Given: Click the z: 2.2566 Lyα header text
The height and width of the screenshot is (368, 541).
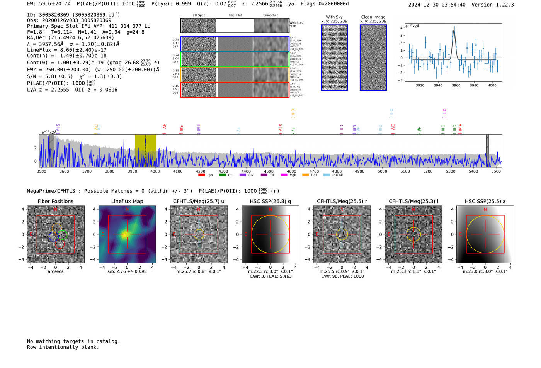Looking at the screenshot, I should [268, 4].
